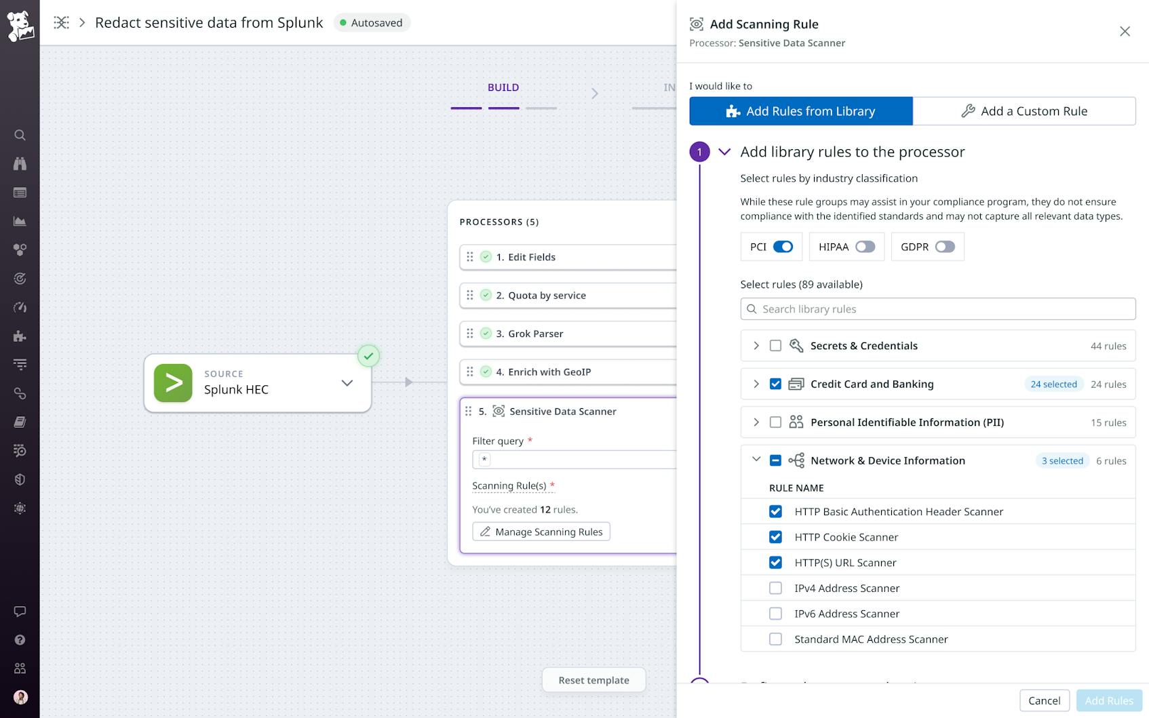Screen dimensions: 1149x718
Task: Open the help question-mark icon
Action: click(20, 639)
